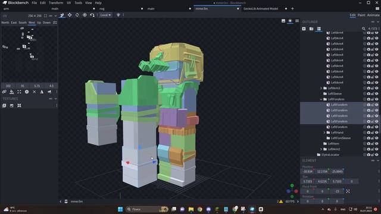This screenshot has height=214, width=381.
Task: Expand the LeftArm2 group
Action: point(321,149)
